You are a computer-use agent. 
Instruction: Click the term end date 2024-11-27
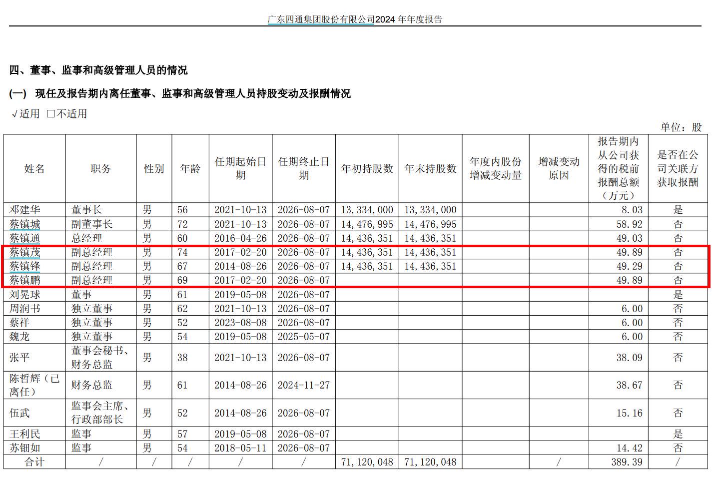(304, 385)
